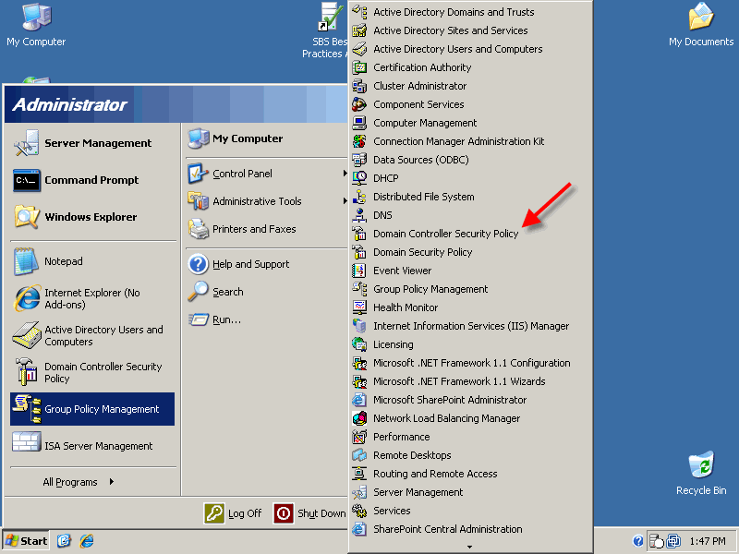The image size is (739, 554).
Task: Click the Shut Down button
Action: click(309, 513)
